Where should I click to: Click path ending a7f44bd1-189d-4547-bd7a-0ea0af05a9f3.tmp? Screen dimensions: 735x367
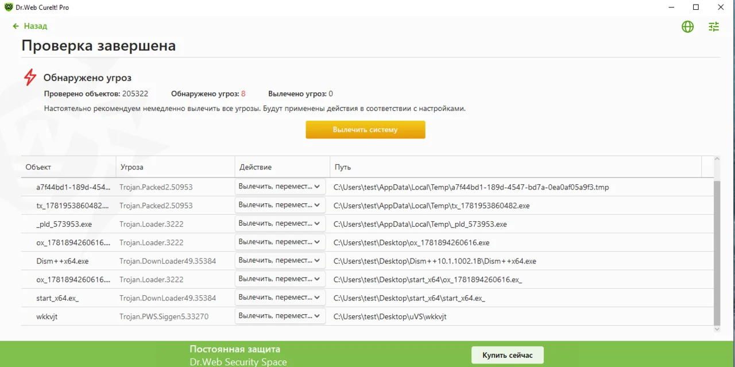(471, 187)
